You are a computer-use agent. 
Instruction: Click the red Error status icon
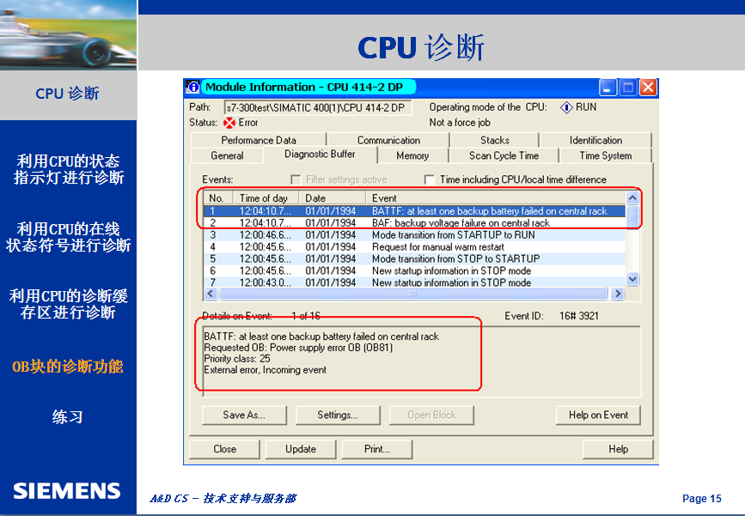[229, 123]
